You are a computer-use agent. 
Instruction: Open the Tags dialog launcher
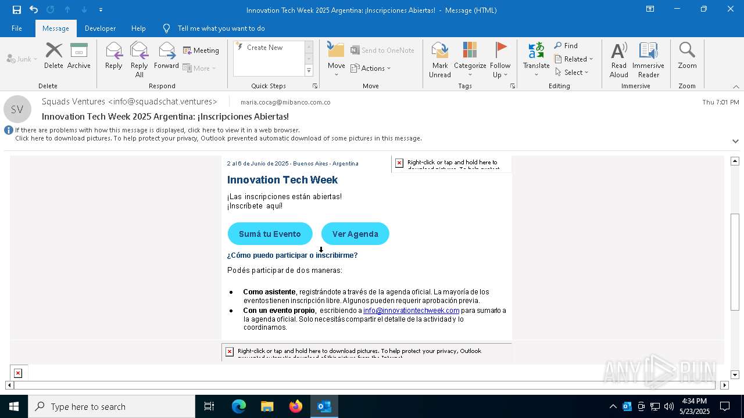[x=513, y=86]
